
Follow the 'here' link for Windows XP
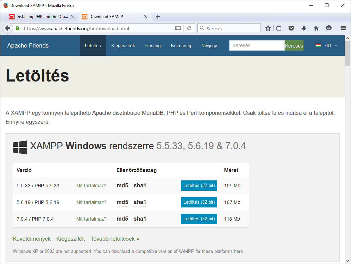(238, 251)
